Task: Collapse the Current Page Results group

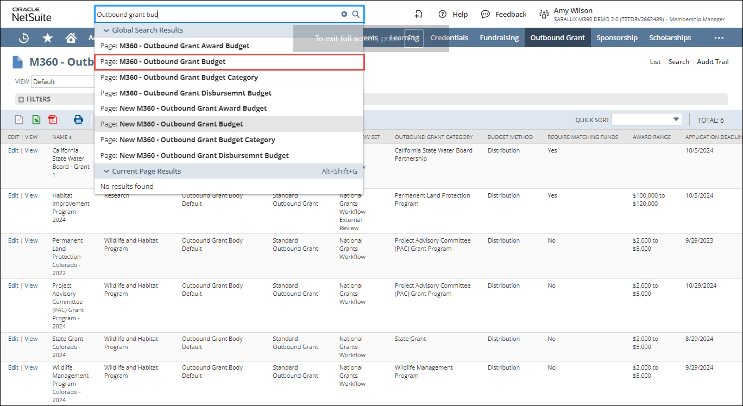Action: point(106,172)
